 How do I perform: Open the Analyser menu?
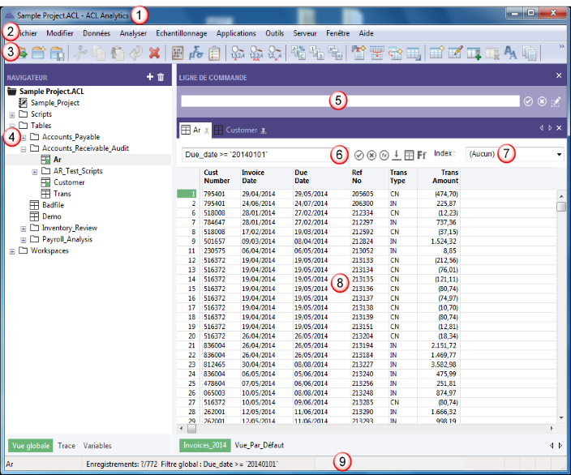point(133,33)
